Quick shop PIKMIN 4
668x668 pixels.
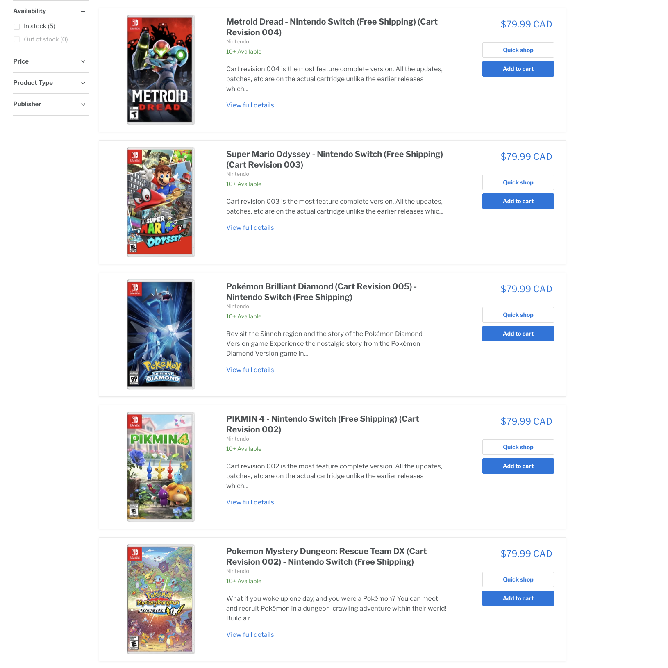coord(518,447)
